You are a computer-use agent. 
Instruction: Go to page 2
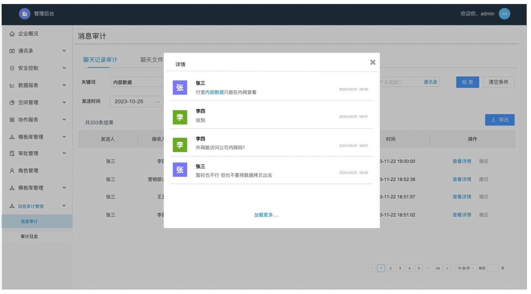[390, 268]
